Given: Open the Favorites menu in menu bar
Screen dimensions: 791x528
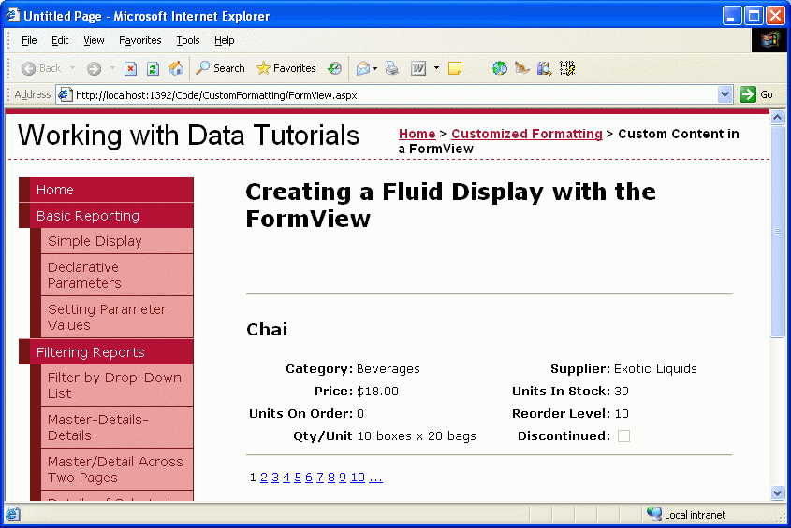Looking at the screenshot, I should [139, 40].
